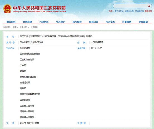Open 高级检索 advanced search link
This screenshot has height=129, width=154.
pos(148,11)
